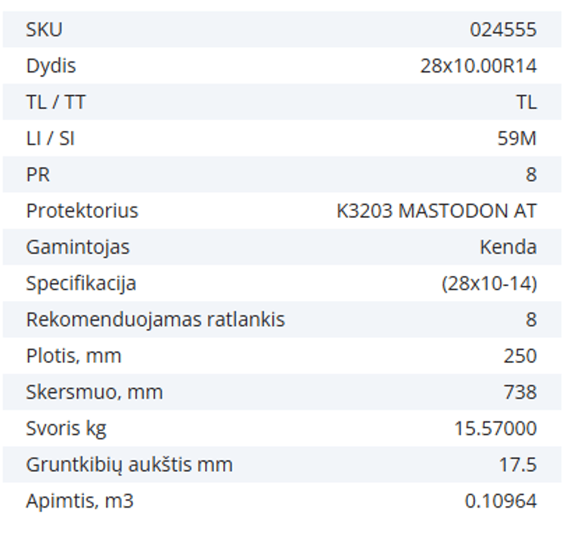The height and width of the screenshot is (537, 581).
Task: Select the manufacturer value Kenda
Action: (x=508, y=247)
